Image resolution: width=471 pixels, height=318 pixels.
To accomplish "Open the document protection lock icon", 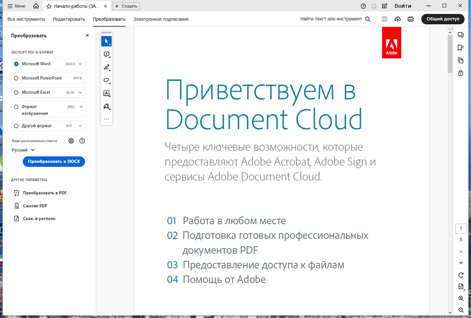I will [461, 73].
